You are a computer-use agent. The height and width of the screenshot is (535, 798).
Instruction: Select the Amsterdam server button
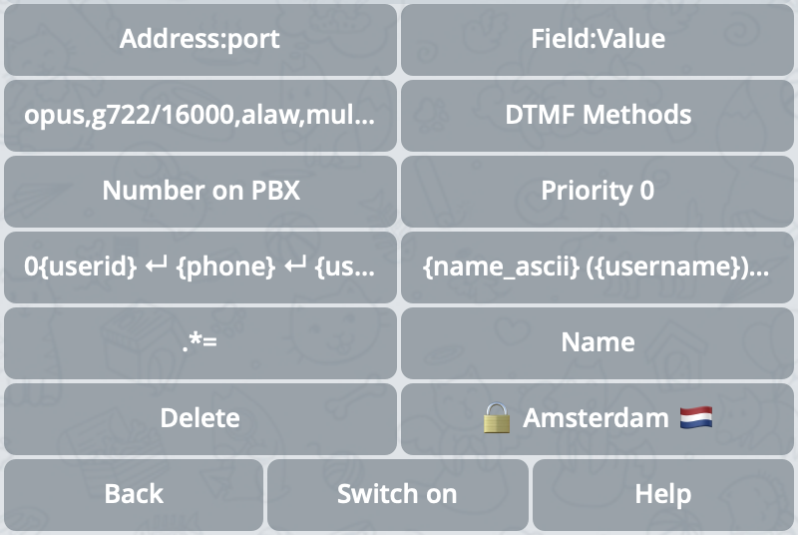coord(598,419)
